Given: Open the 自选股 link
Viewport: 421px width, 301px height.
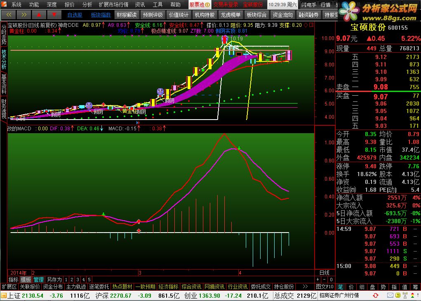Looking at the screenshot, I should [75, 15].
